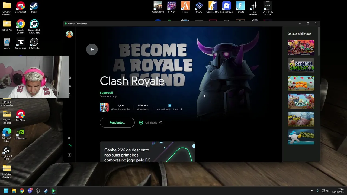Screen dimensions: 347x195
Task: Open FastTvPro App Win desktop folder
Action: pyautogui.click(x=7, y=171)
